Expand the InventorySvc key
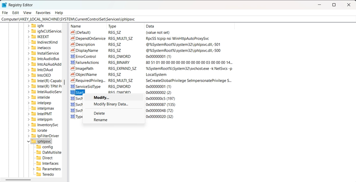The image size is (356, 182). click(29, 125)
